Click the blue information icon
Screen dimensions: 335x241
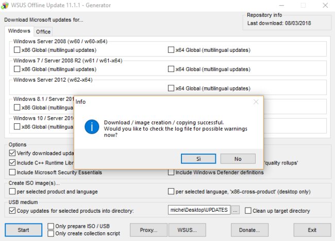point(92,127)
